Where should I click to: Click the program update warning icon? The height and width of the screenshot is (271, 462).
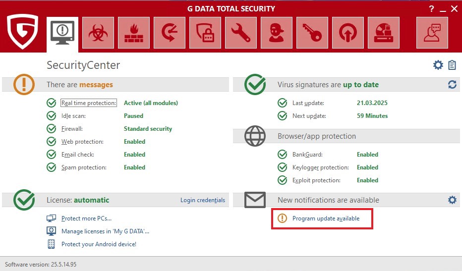tap(282, 218)
